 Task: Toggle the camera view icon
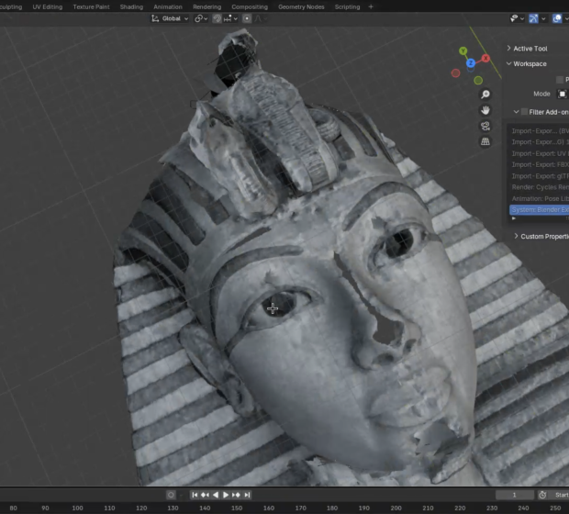pos(485,126)
